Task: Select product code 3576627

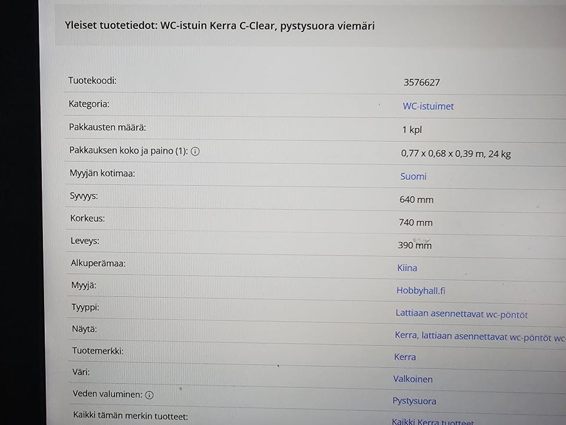Action: tap(422, 83)
